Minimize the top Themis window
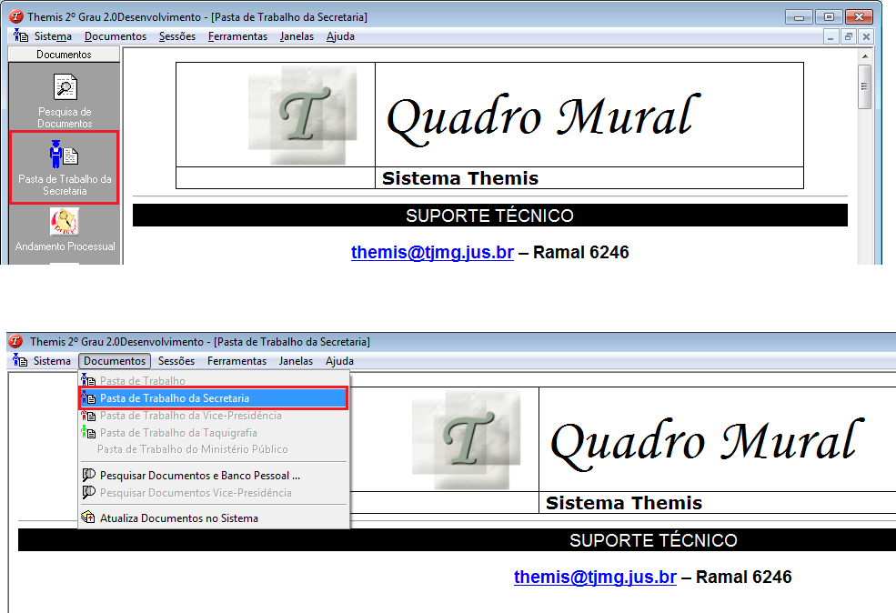Image resolution: width=896 pixels, height=613 pixels. click(x=799, y=17)
